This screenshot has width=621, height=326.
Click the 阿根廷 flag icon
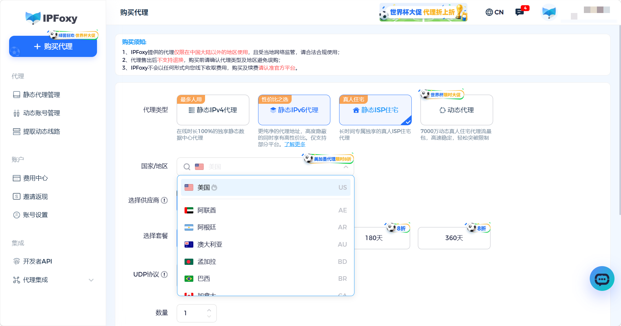click(189, 227)
